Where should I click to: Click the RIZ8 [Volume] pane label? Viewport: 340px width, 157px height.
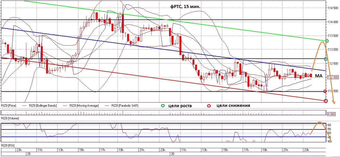(10, 118)
